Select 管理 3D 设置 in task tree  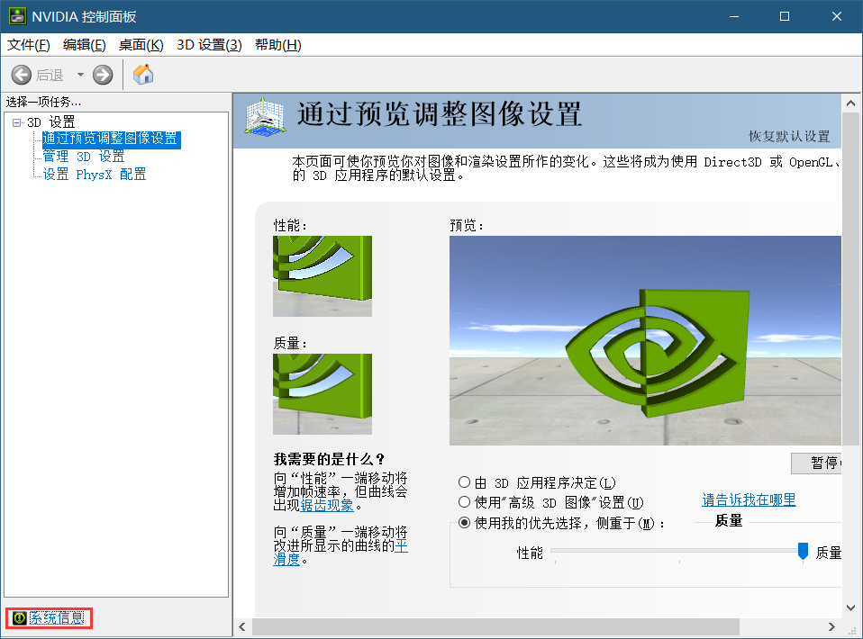click(84, 157)
